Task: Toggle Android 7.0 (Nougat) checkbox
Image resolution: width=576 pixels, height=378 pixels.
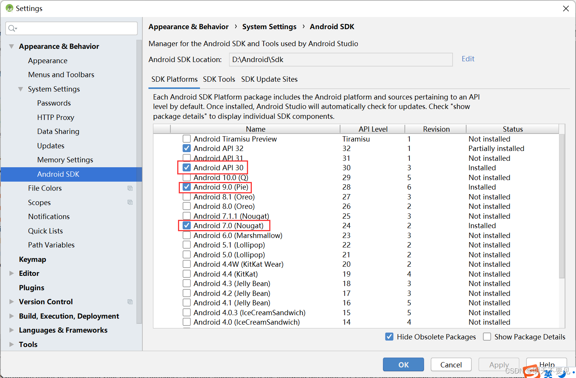Action: 187,226
